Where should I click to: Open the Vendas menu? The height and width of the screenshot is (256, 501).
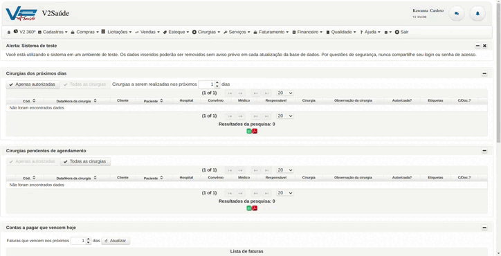[x=147, y=32]
